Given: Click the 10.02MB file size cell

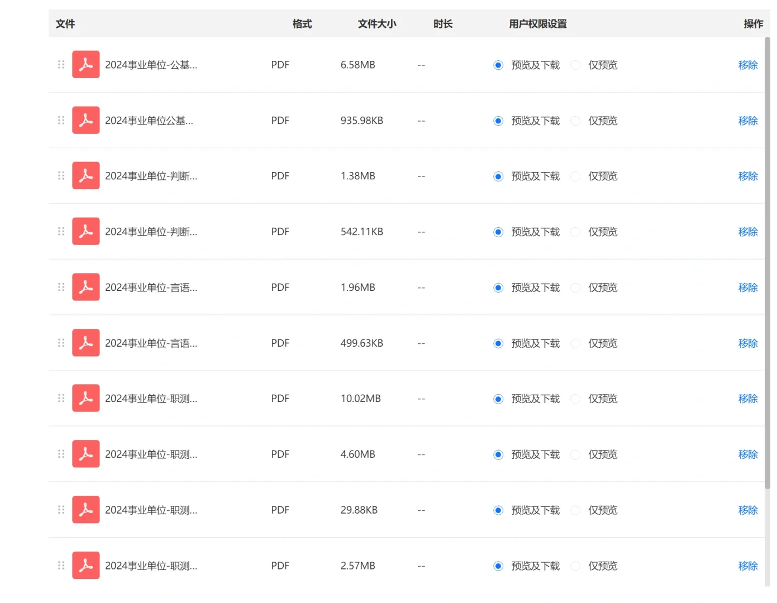Looking at the screenshot, I should pyautogui.click(x=361, y=399).
